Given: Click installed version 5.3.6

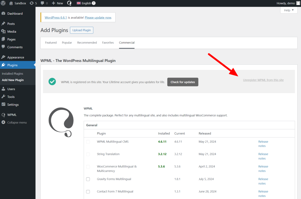Looking at the screenshot, I should tap(161, 167).
